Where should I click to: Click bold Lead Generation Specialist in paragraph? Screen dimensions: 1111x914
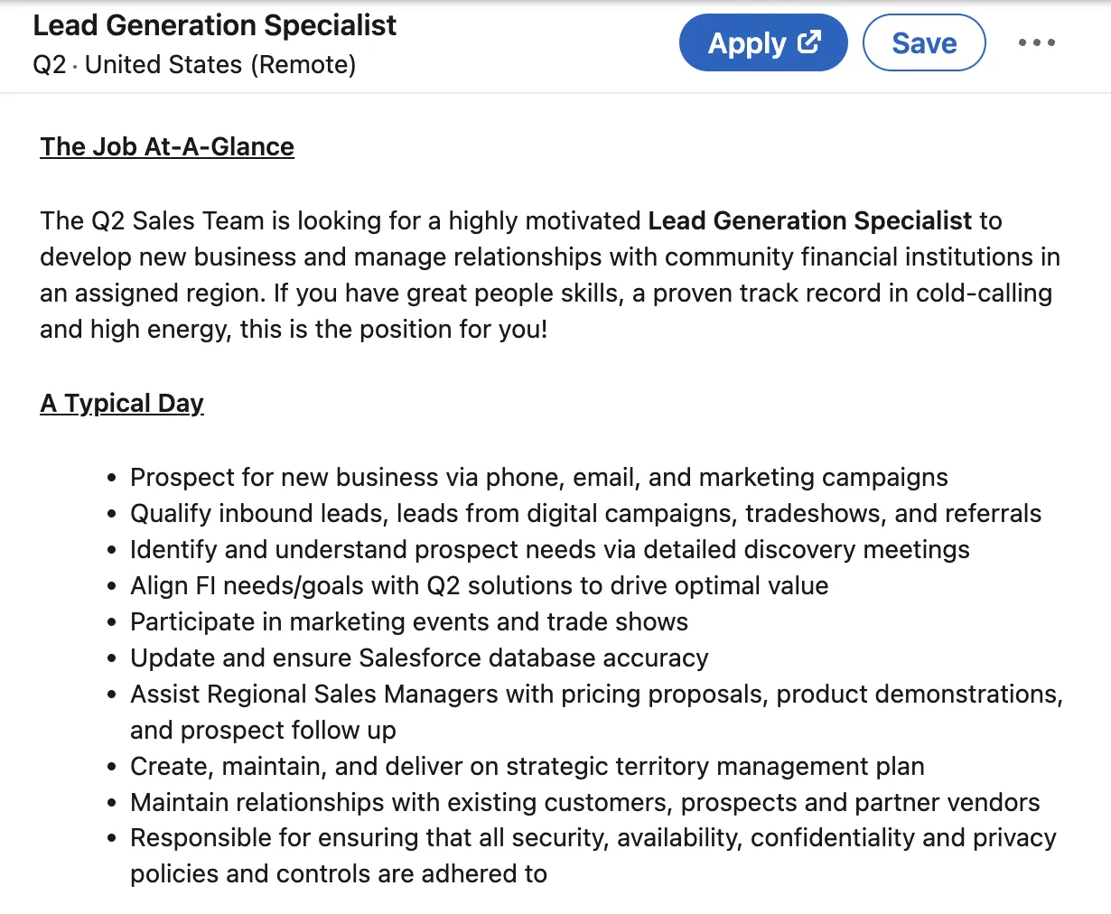coord(810,220)
